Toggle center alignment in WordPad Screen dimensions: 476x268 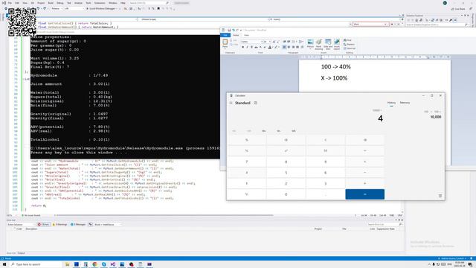click(x=289, y=47)
